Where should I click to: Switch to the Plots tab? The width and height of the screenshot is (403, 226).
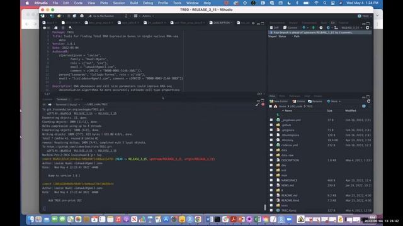tap(282, 96)
